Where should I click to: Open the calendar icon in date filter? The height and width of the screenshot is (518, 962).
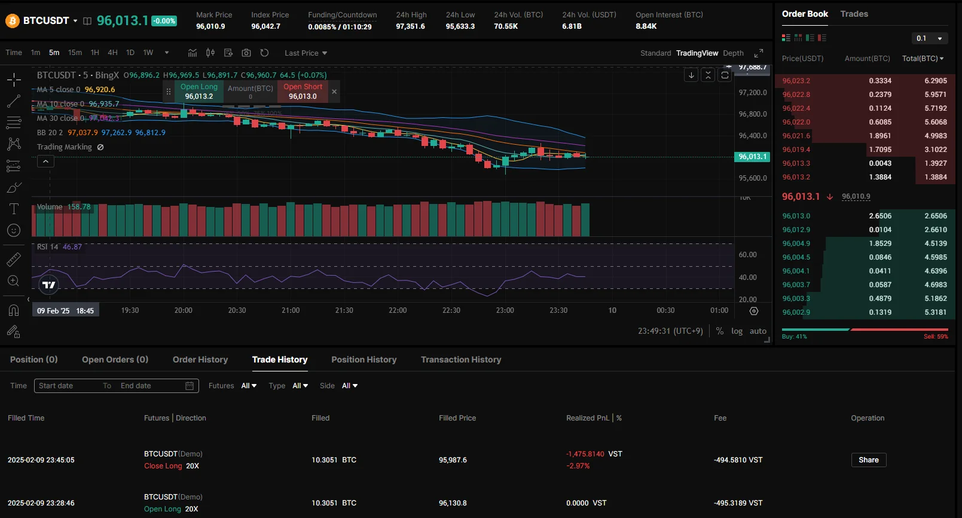pyautogui.click(x=190, y=386)
